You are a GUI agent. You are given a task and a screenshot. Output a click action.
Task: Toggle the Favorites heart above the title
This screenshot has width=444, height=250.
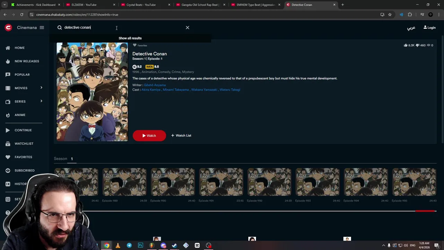tap(135, 45)
